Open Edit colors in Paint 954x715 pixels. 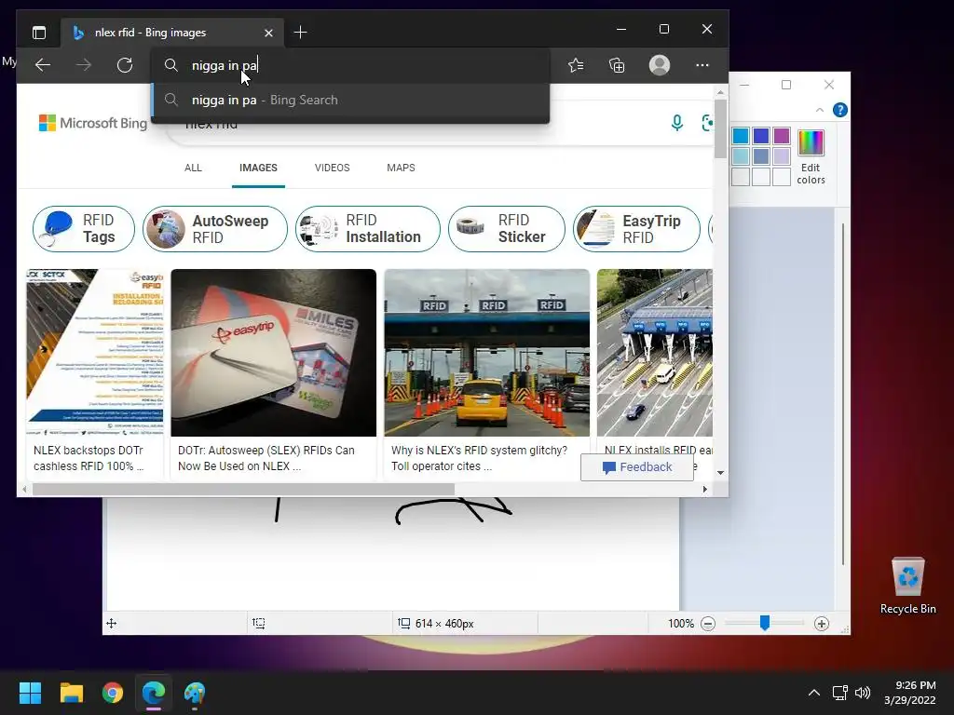(811, 156)
